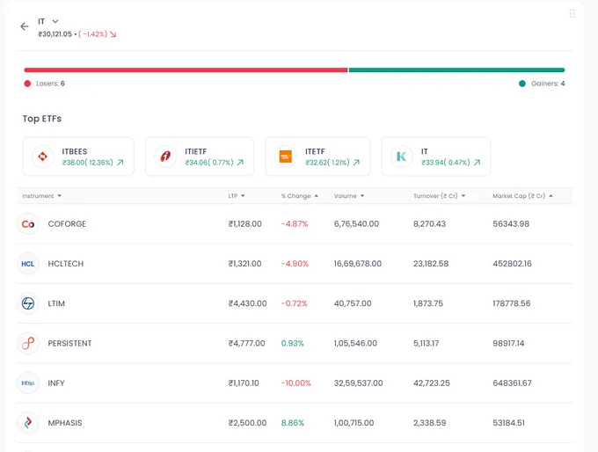Open the ITBEES ETF card
This screenshot has height=452, width=598.
[x=78, y=157]
